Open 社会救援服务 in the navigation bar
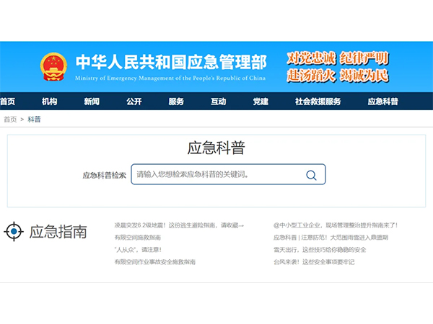This screenshot has height=324, width=433. point(318,102)
